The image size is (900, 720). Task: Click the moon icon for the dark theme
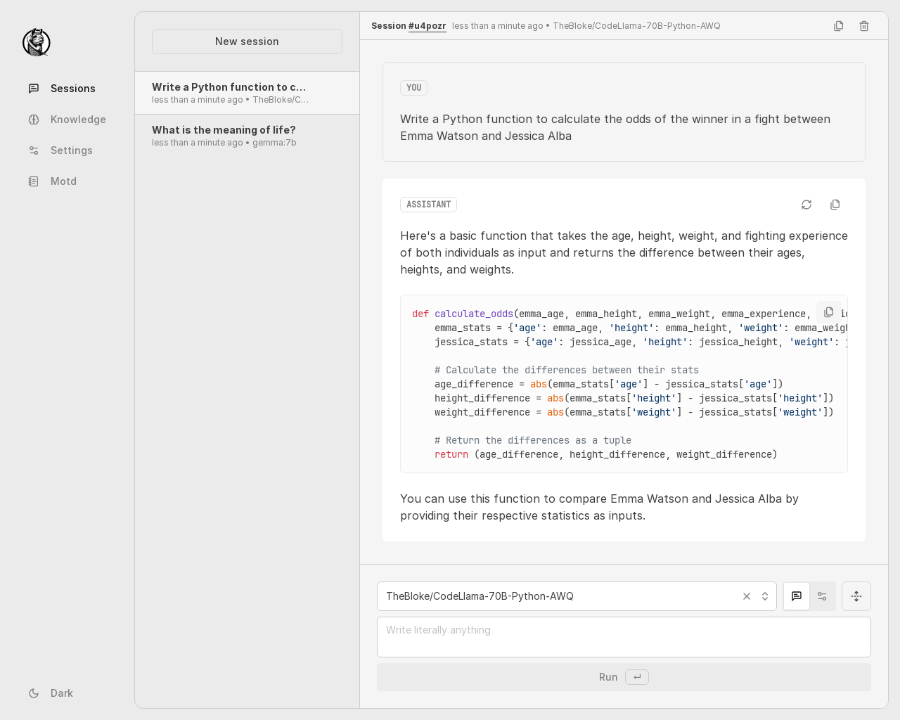34,693
